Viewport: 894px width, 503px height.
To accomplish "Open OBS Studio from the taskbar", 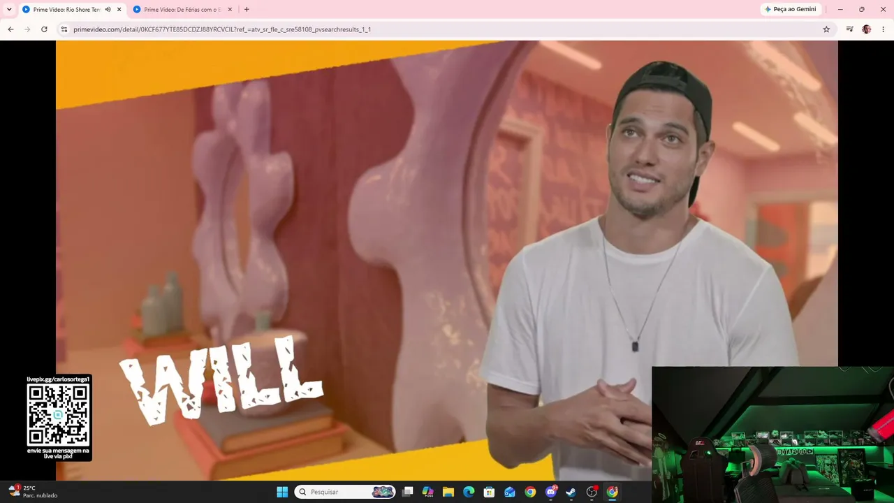I will (x=592, y=492).
